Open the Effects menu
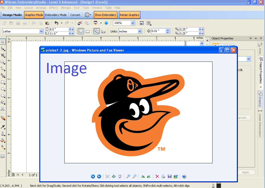Image resolution: width=265 pixels, height=188 pixels. click(x=54, y=8)
